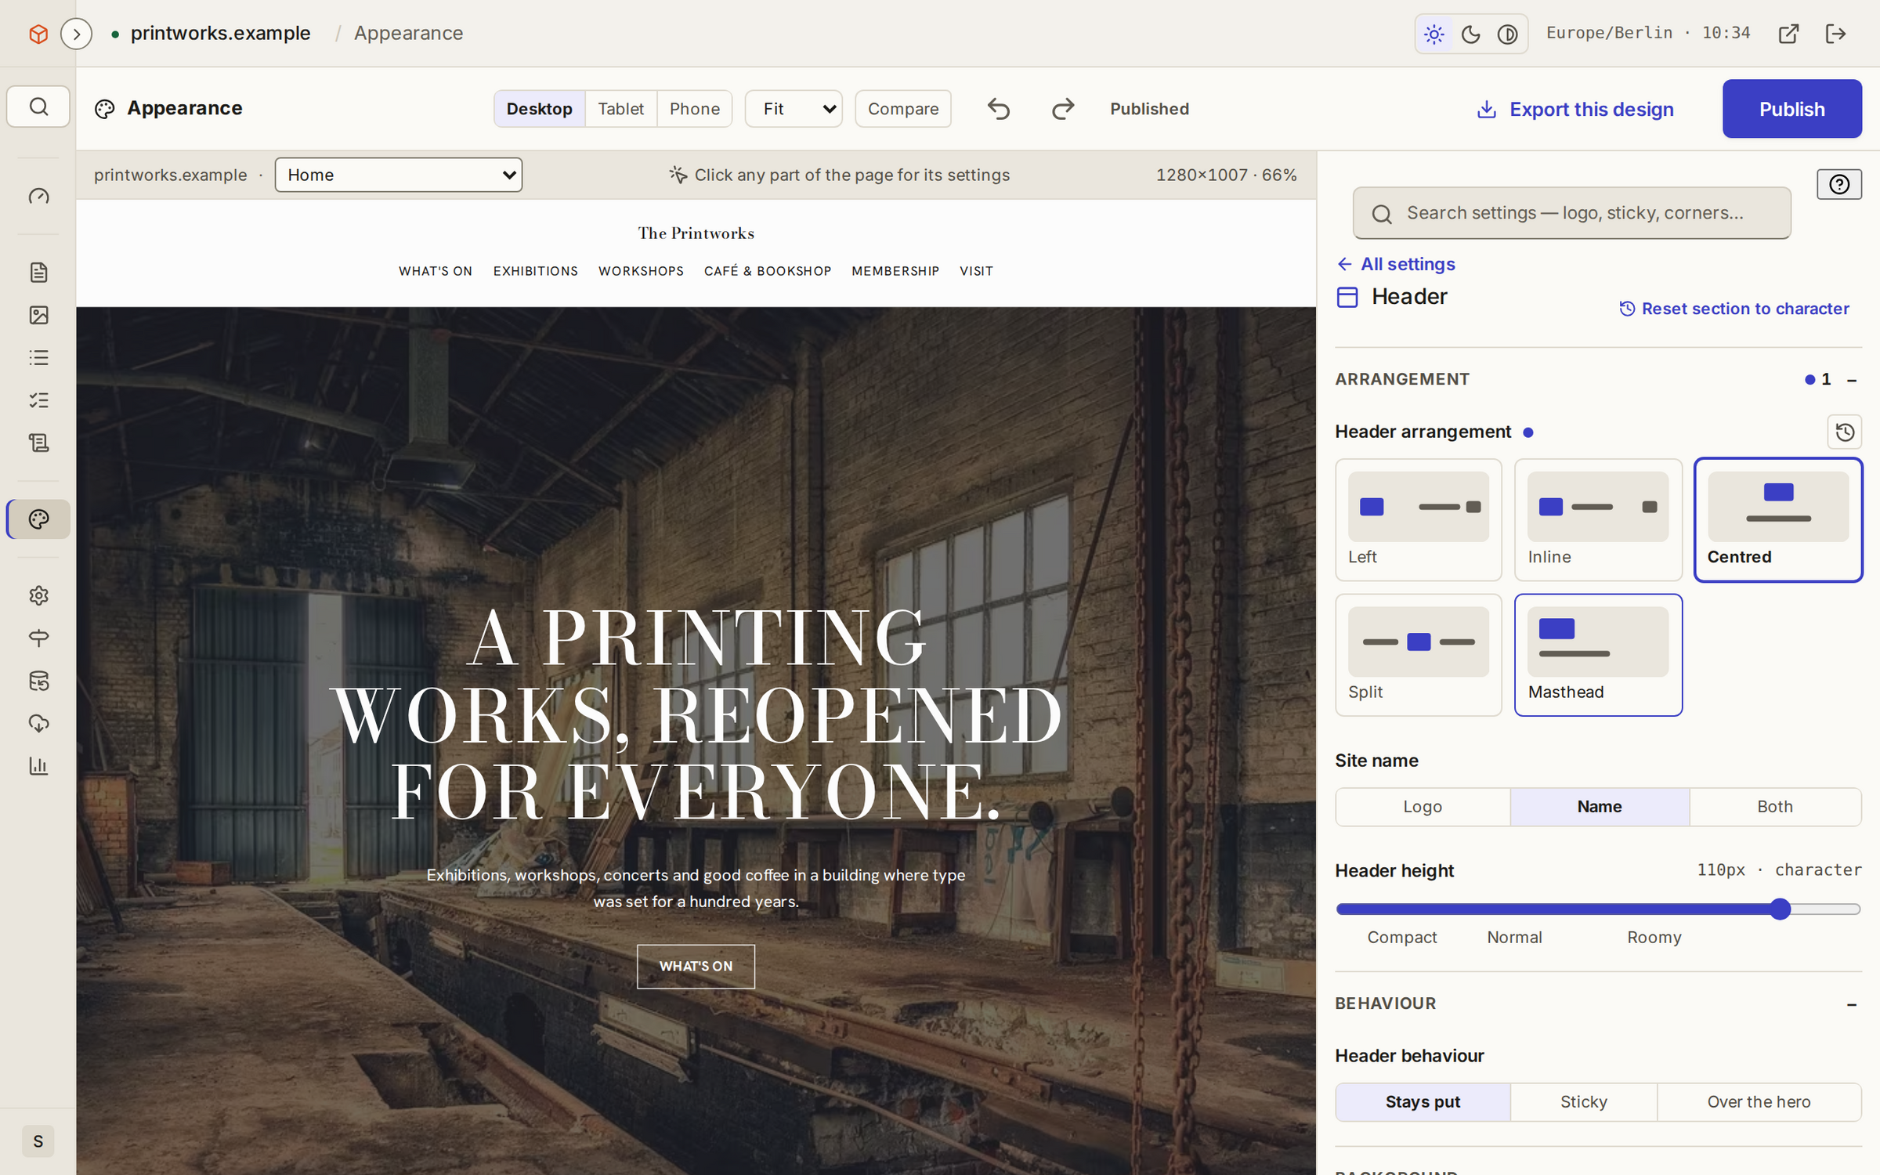Open the list icon in sidebar
The width and height of the screenshot is (1880, 1175).
(x=38, y=357)
